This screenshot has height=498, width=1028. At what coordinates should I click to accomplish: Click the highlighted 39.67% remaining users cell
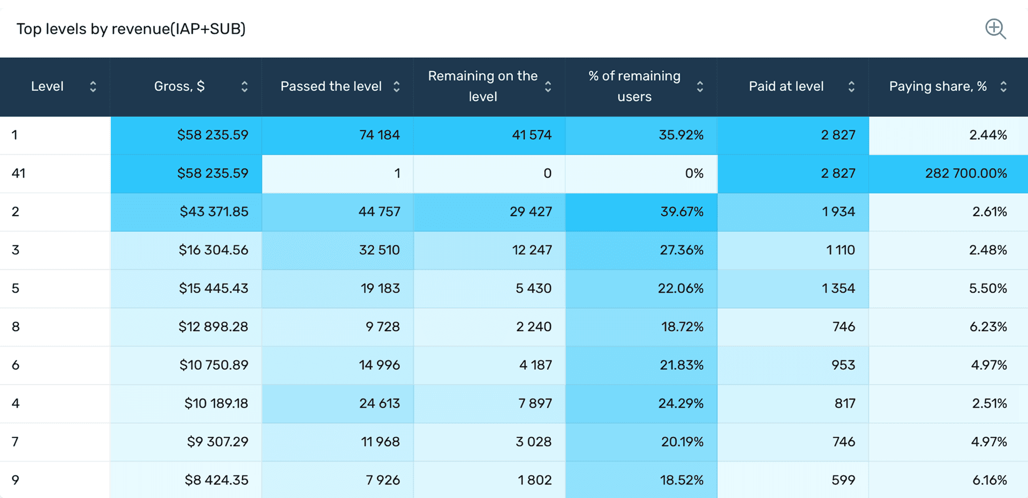pyautogui.click(x=641, y=212)
